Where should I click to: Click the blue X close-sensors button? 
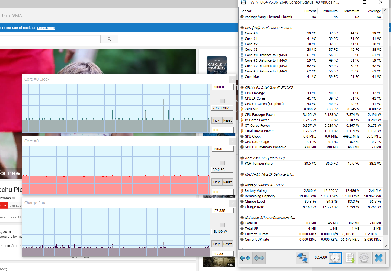point(379,258)
